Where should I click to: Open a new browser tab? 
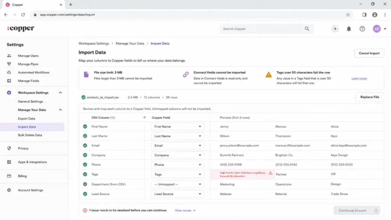[x=71, y=5]
